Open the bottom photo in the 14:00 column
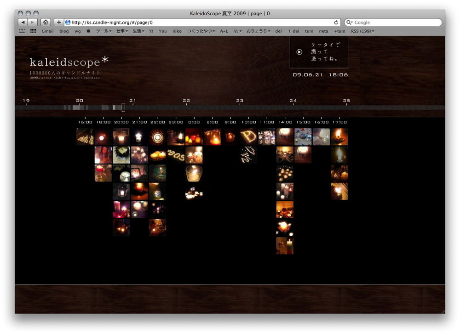 pos(285,246)
